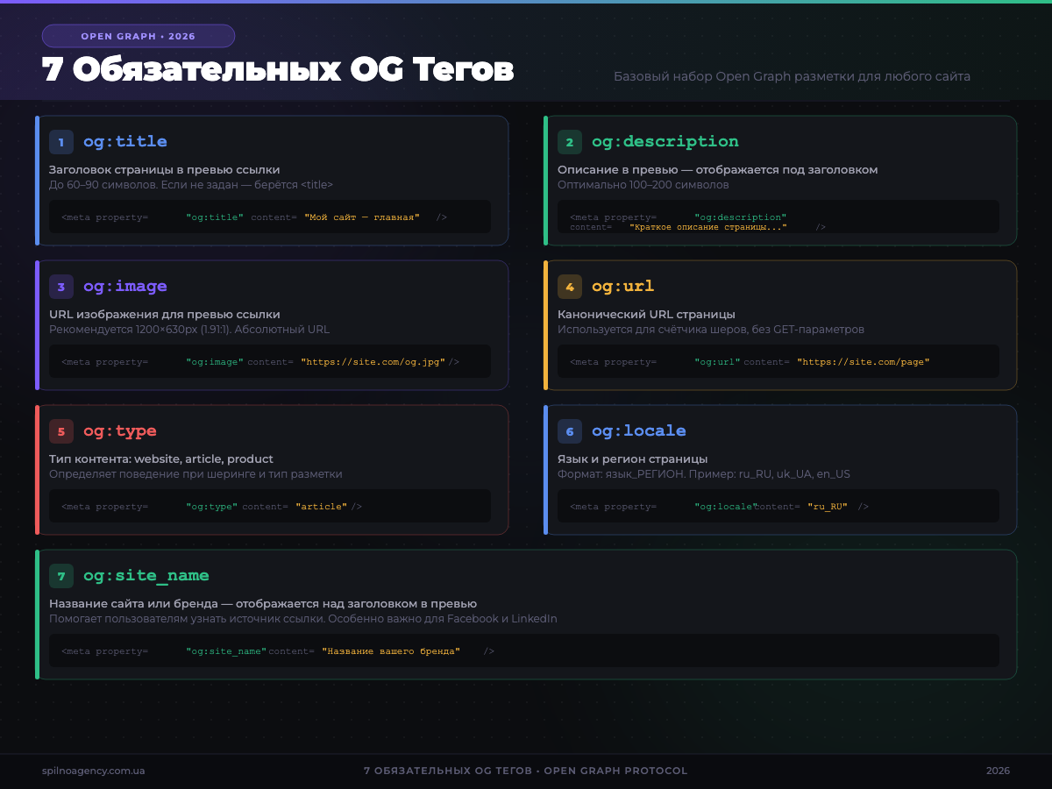Click the number 5 badge beside og:type
The height and width of the screenshot is (789, 1052).
61,431
